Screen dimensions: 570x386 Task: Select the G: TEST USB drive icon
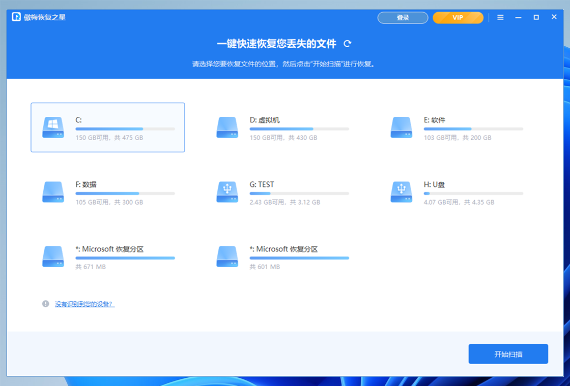coord(227,192)
